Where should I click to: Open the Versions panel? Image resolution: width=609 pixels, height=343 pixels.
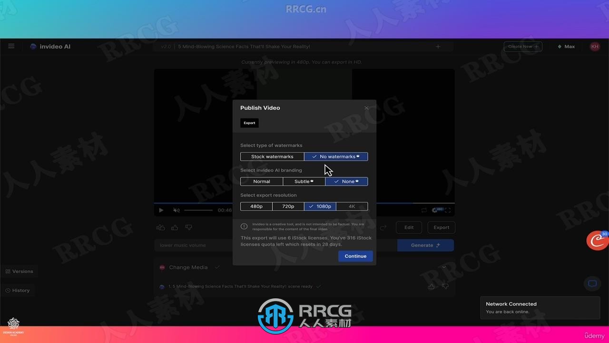pyautogui.click(x=19, y=272)
